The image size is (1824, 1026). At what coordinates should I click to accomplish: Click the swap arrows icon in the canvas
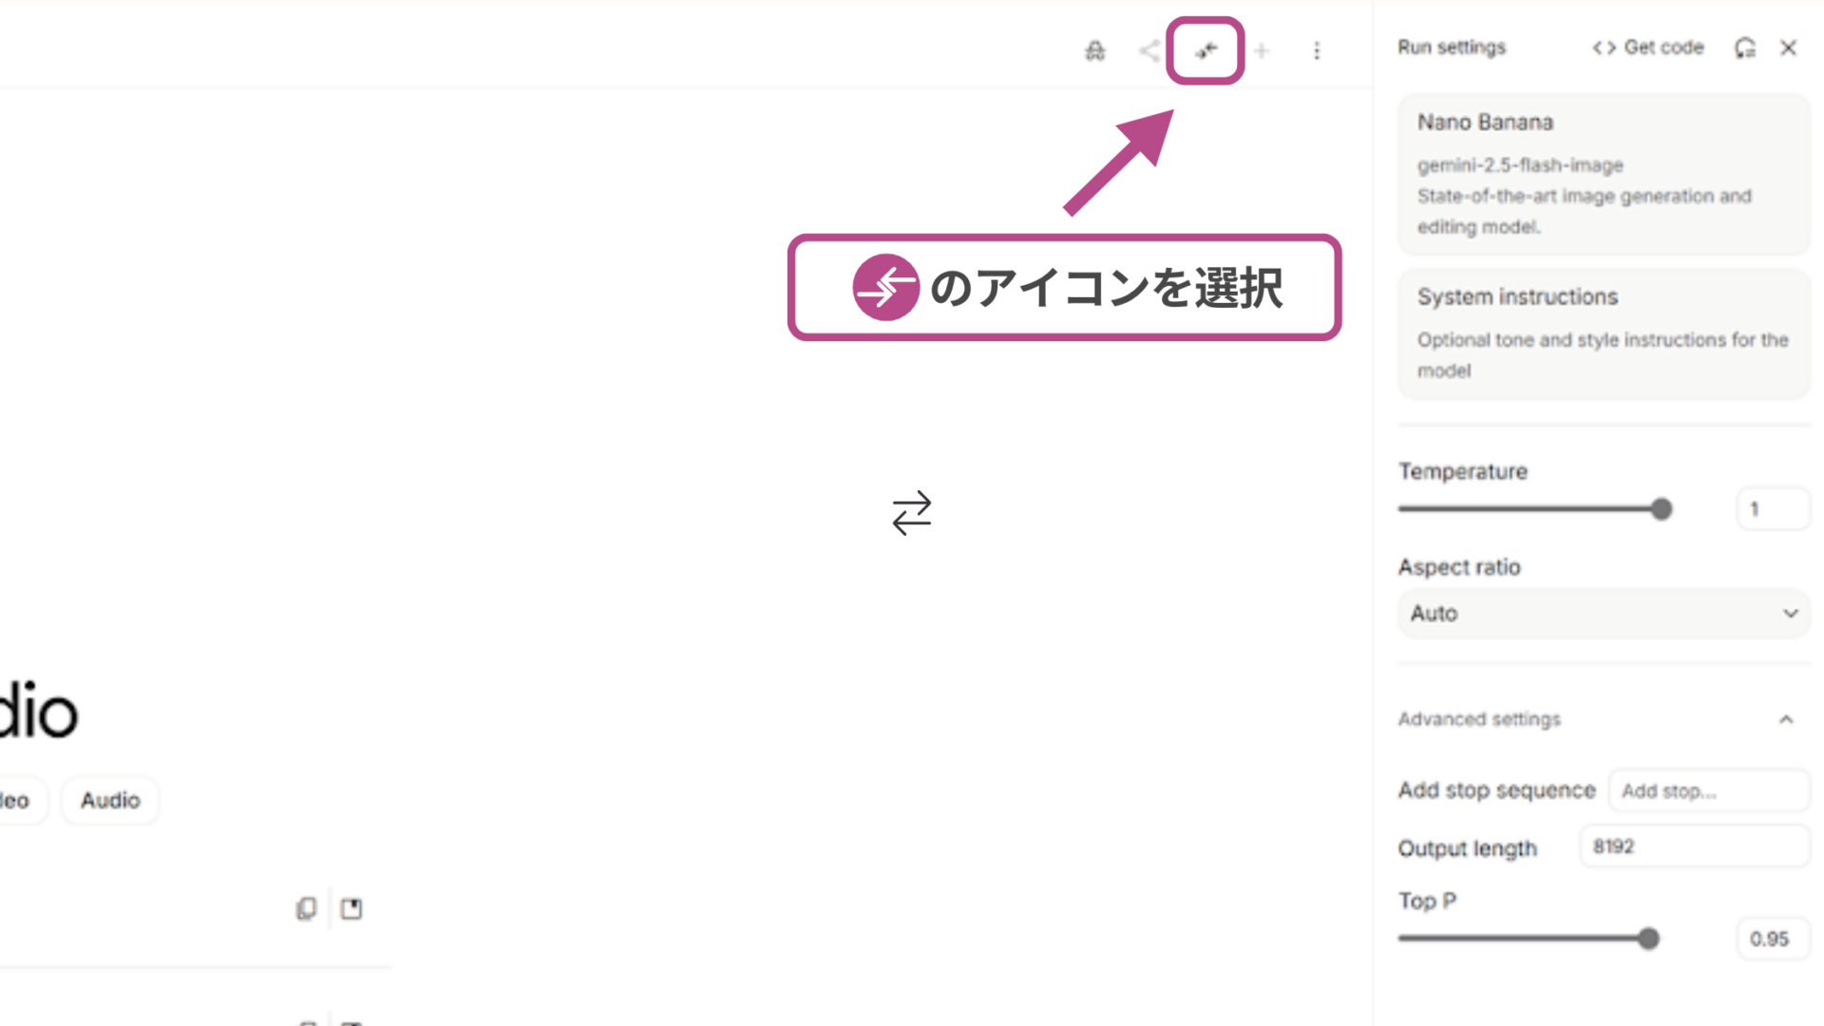(x=911, y=514)
